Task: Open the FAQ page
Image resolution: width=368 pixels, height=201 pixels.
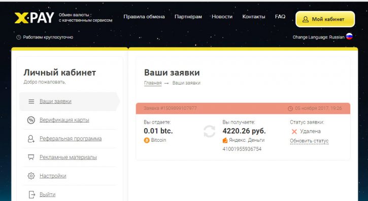Action: click(280, 17)
